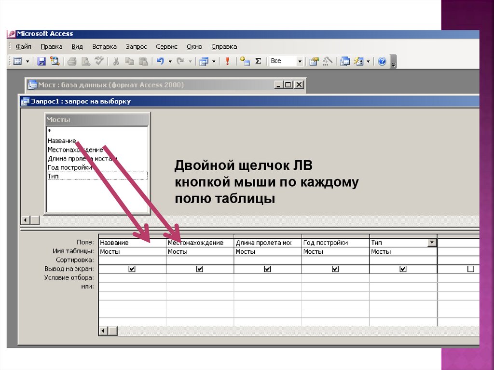This screenshot has width=494, height=370.
Task: Open the Запрос menu
Action: [x=136, y=47]
